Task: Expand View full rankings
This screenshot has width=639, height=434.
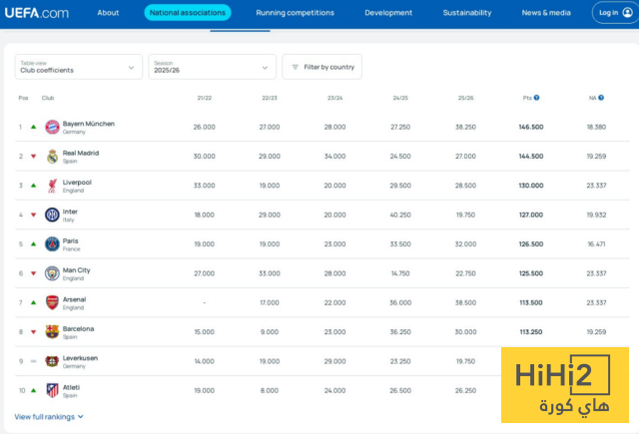Action: pyautogui.click(x=49, y=417)
